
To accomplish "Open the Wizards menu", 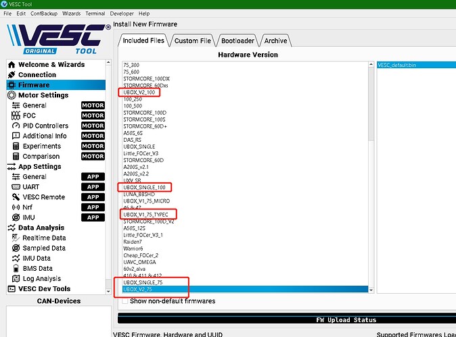I will coord(72,14).
